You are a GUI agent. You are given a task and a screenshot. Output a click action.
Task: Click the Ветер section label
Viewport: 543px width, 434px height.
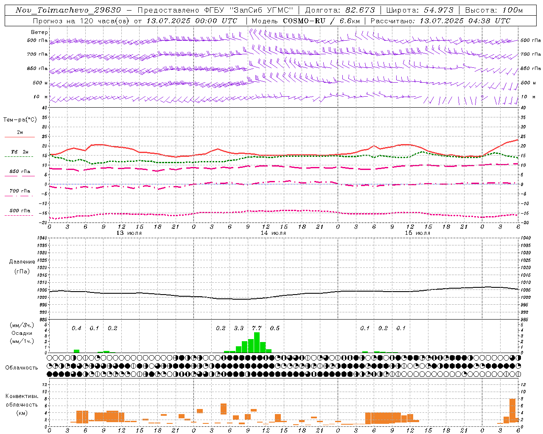(39, 32)
